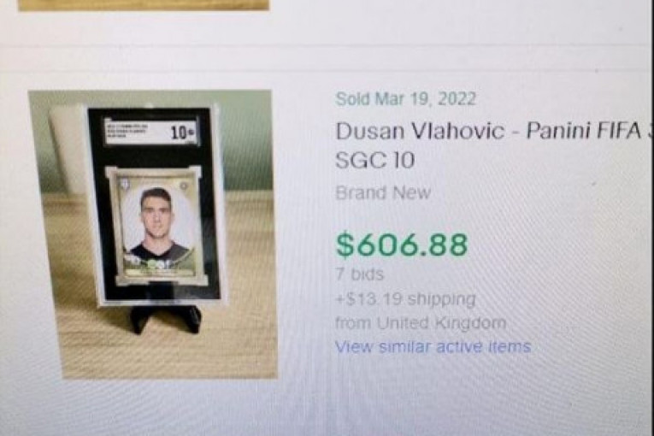Click the Sold Mar 19, 2022 label
Screen dimensions: 654x436
(405, 99)
